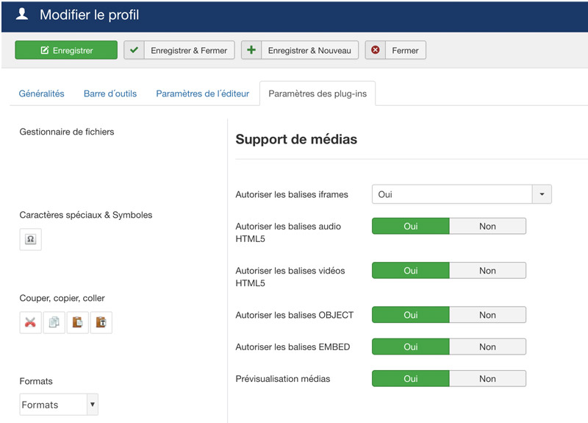This screenshot has height=423, width=588.
Task: Click the Omega special characters icon
Action: click(30, 239)
